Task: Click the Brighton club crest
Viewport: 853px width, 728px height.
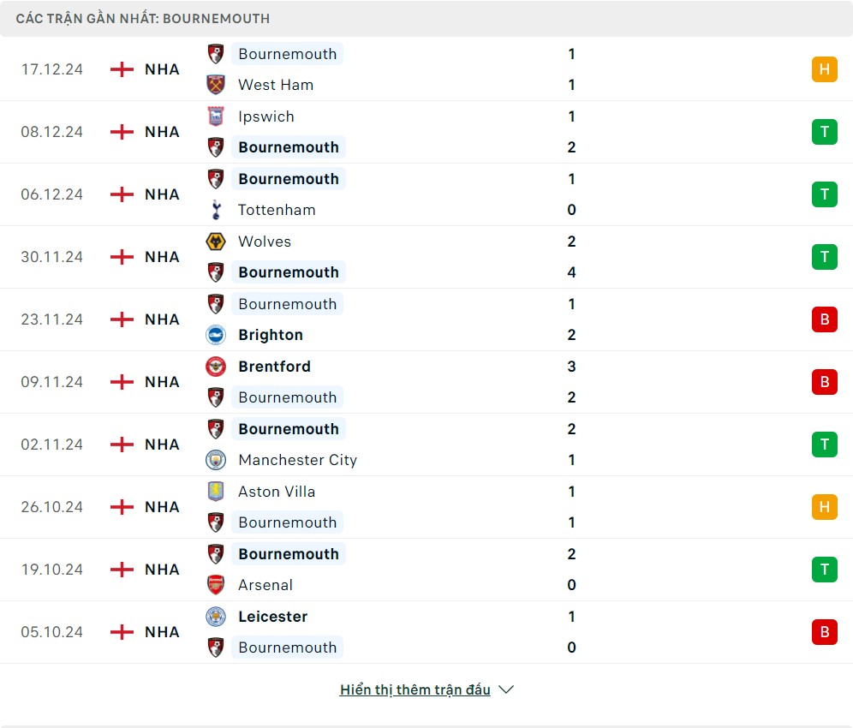Action: [216, 335]
